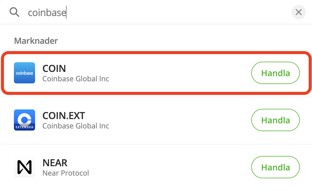Click the "Near Protocol" company name
This screenshot has width=312, height=191.
click(x=66, y=173)
